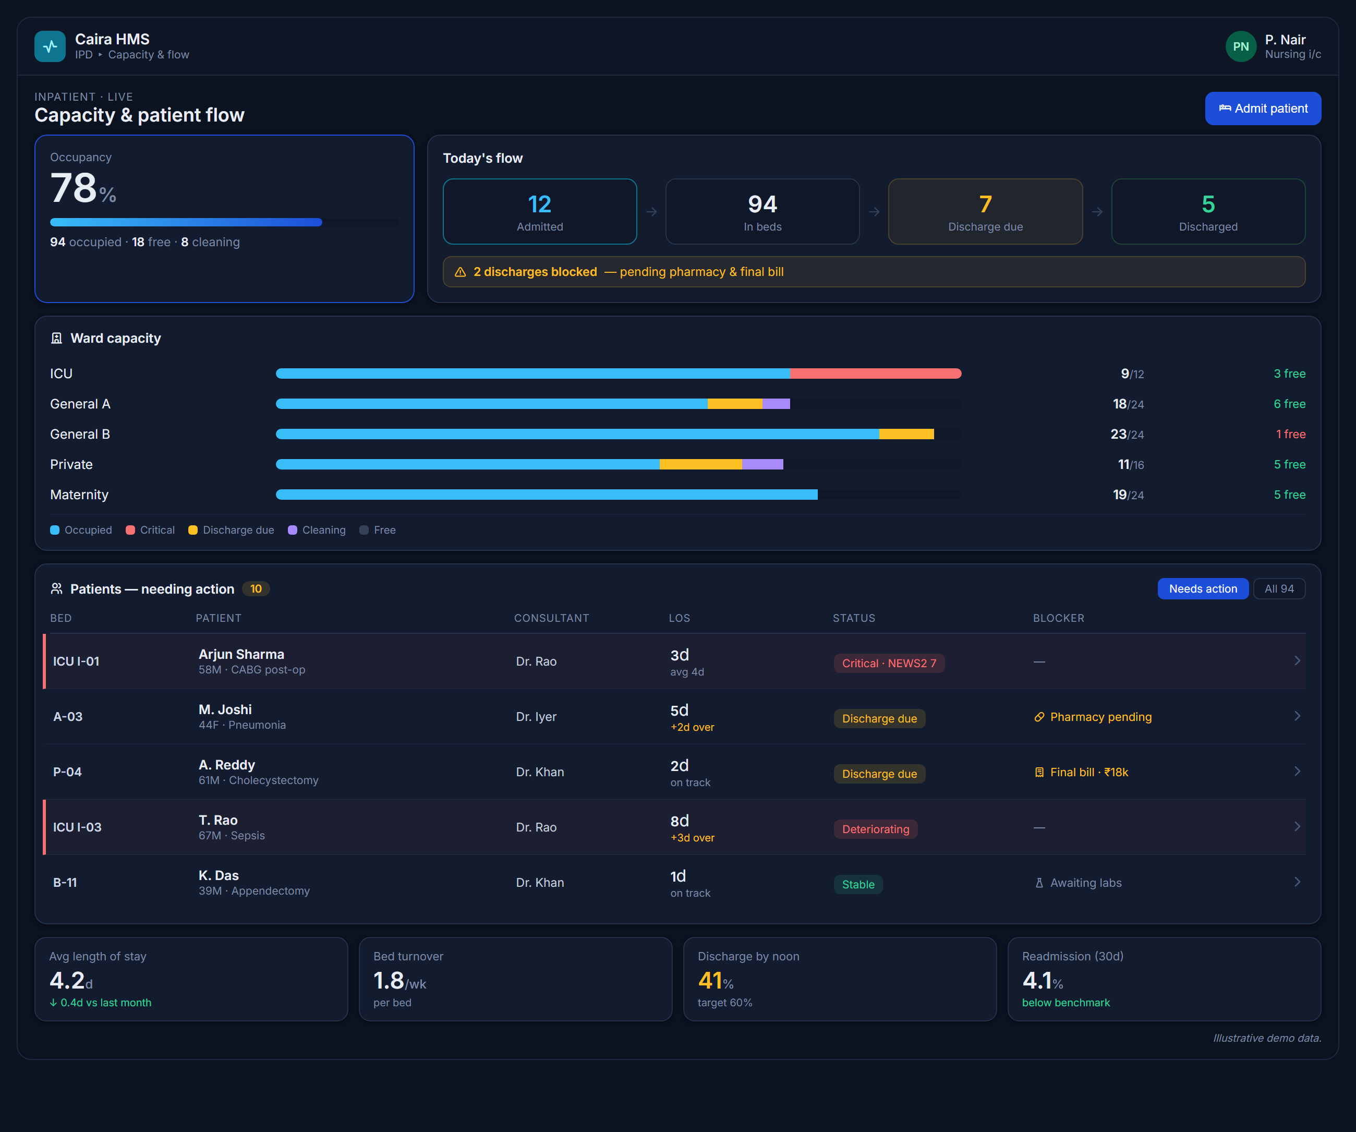This screenshot has width=1356, height=1132.
Task: Click the "ICU I-01" bed cell
Action: click(76, 661)
